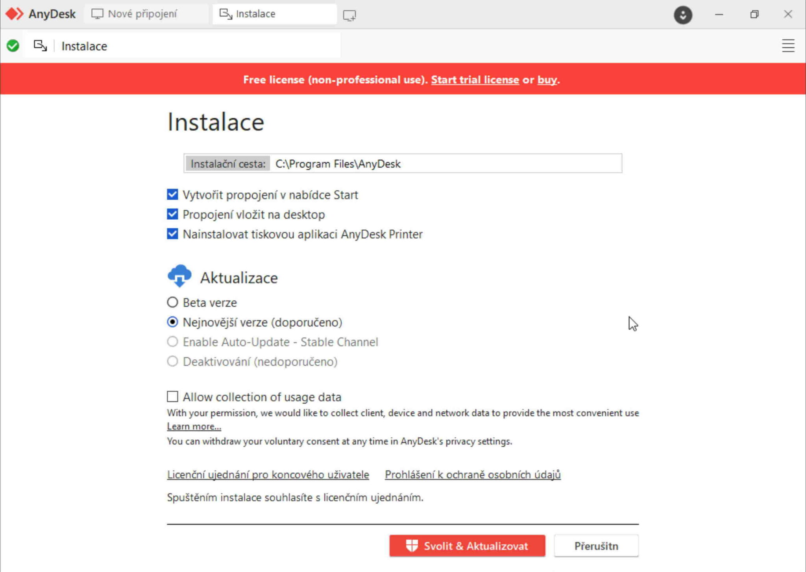Open Licenční ujednání pro koncového uživatele
The image size is (806, 572).
[268, 475]
